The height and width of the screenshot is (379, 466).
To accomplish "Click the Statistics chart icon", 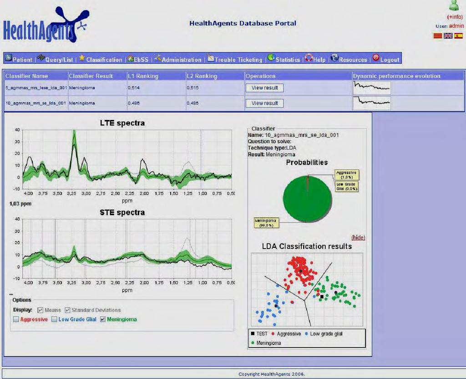I will coord(271,58).
